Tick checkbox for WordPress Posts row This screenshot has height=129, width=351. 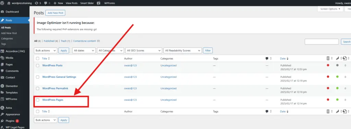(38, 65)
